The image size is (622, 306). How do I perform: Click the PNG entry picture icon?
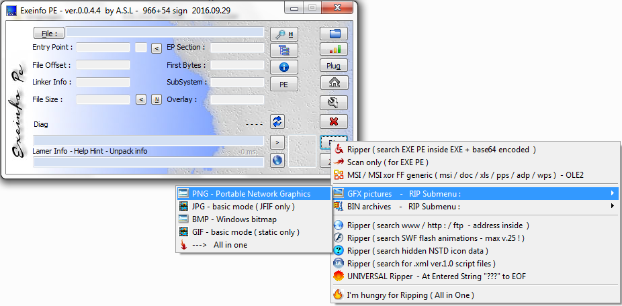(x=183, y=194)
